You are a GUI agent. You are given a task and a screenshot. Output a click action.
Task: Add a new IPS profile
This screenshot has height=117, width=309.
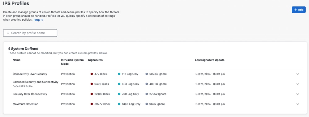(298, 10)
